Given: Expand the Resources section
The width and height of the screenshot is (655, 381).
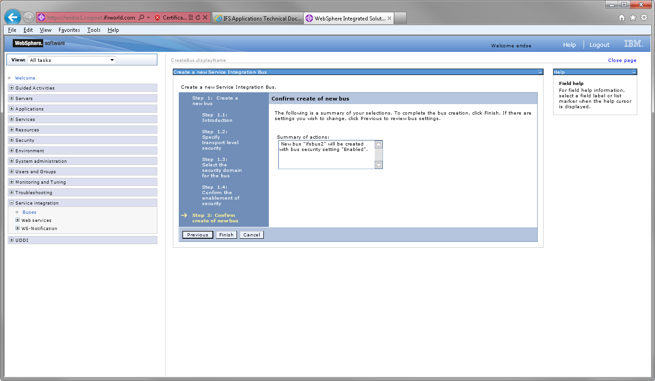Looking at the screenshot, I should tap(11, 130).
